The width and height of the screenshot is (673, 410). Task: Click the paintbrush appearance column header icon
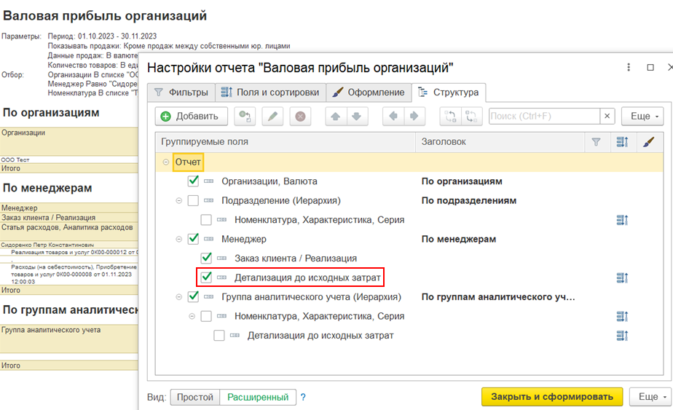coord(648,142)
